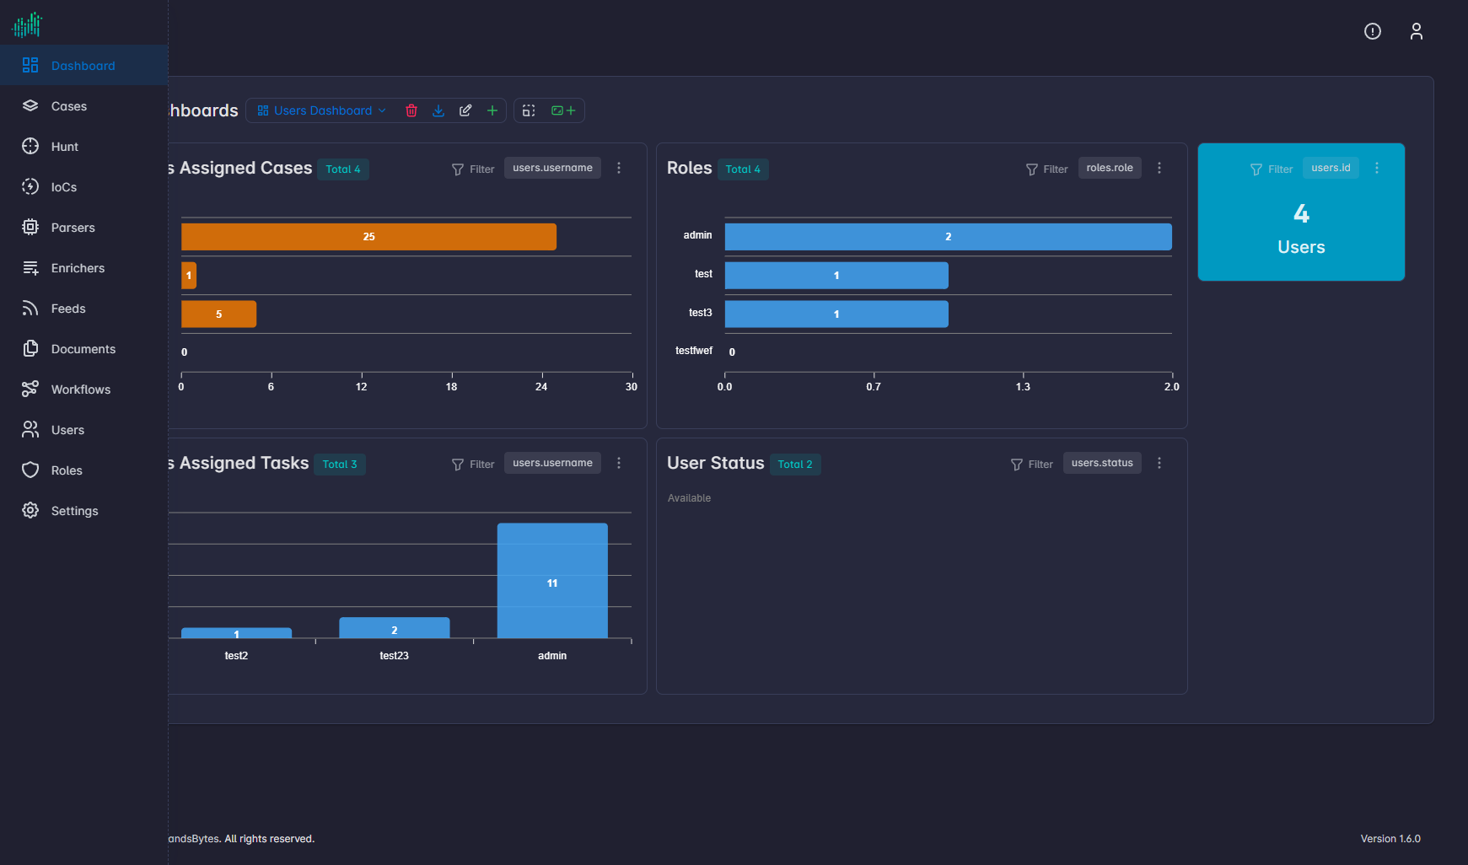Click the download dashboard icon
Screen dimensions: 1468x865
click(x=438, y=110)
